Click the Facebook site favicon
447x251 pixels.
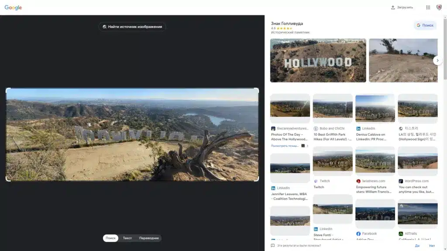click(358, 234)
